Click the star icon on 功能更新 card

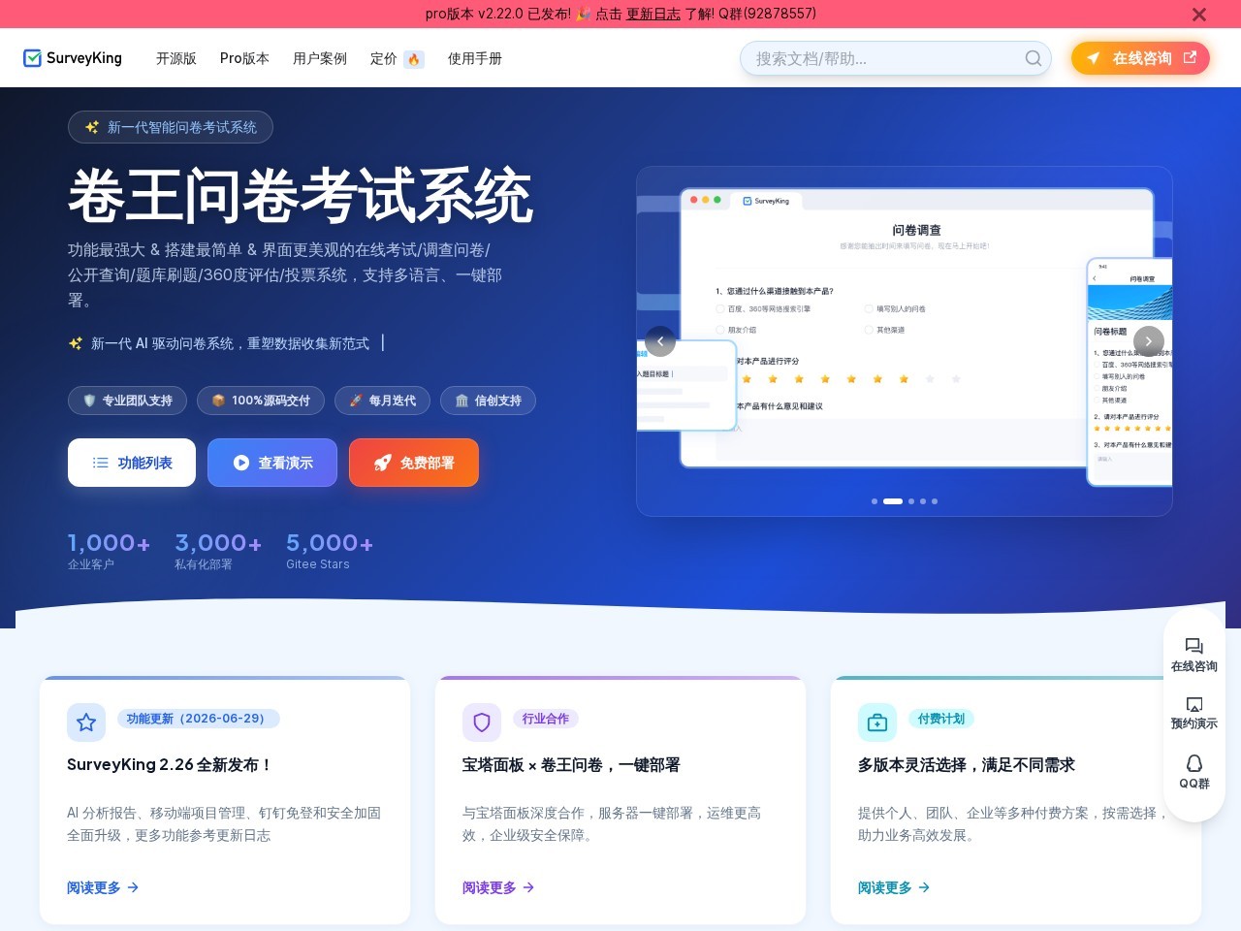click(86, 722)
